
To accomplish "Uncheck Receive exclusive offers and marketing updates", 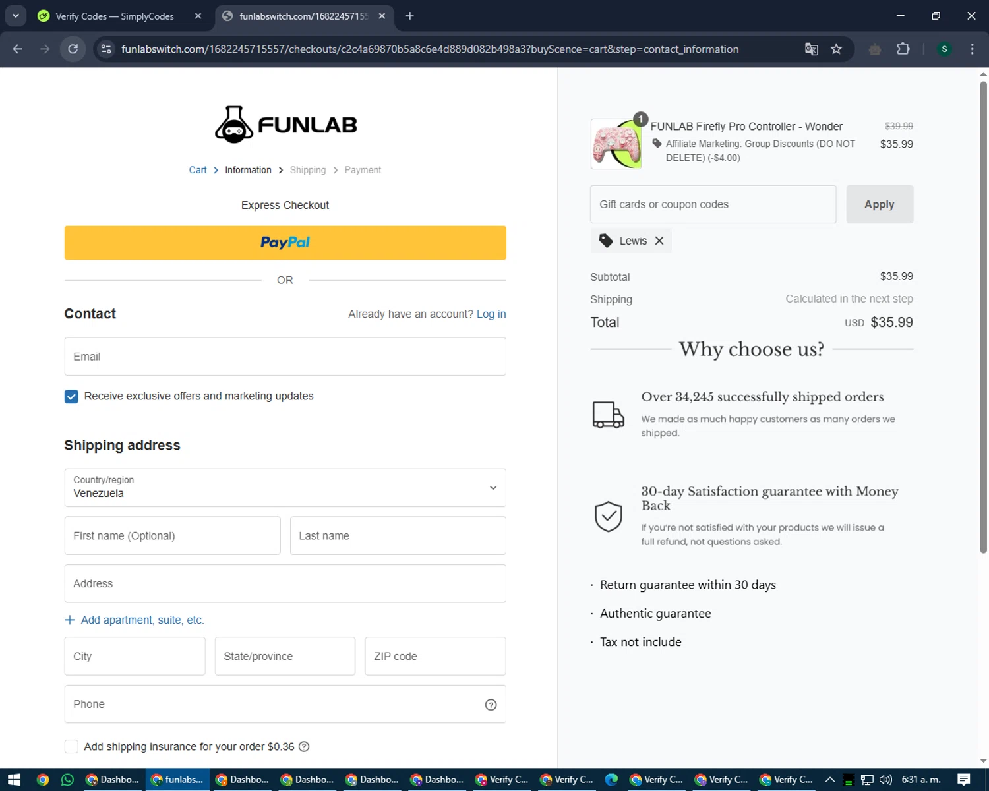I will pos(71,396).
